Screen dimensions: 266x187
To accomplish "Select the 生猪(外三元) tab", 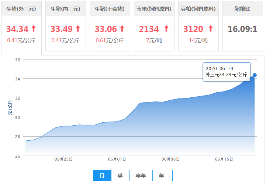I will click(21, 8).
